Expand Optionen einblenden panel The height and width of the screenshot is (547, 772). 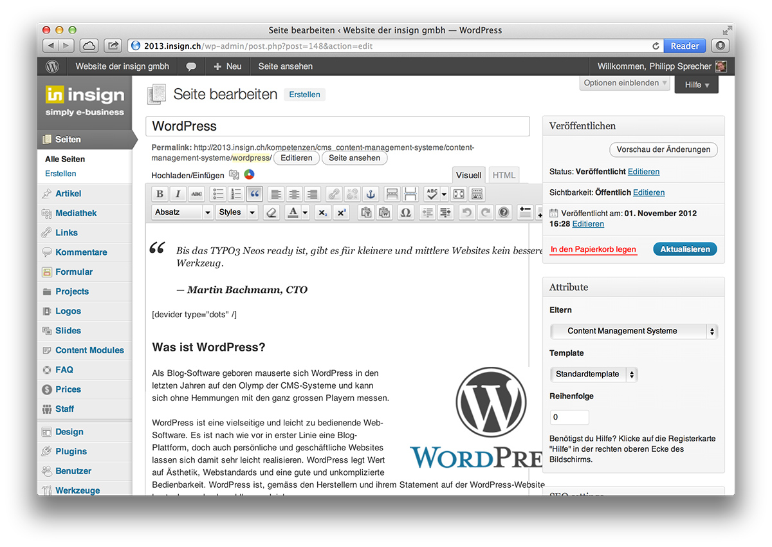tap(625, 83)
